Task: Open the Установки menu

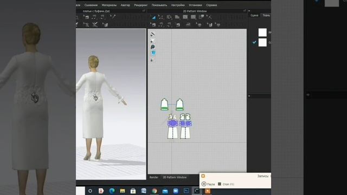Action: pos(195,5)
